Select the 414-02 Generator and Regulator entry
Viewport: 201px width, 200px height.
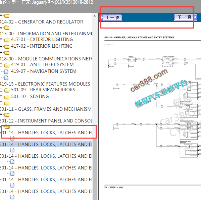coord(41,22)
